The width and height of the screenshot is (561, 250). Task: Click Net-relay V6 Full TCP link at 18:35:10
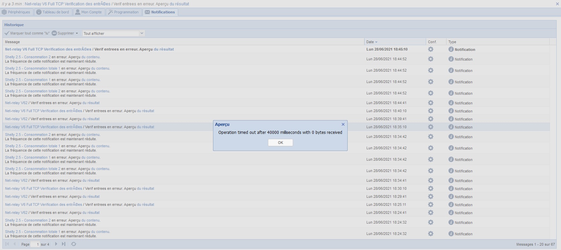(x=44, y=127)
